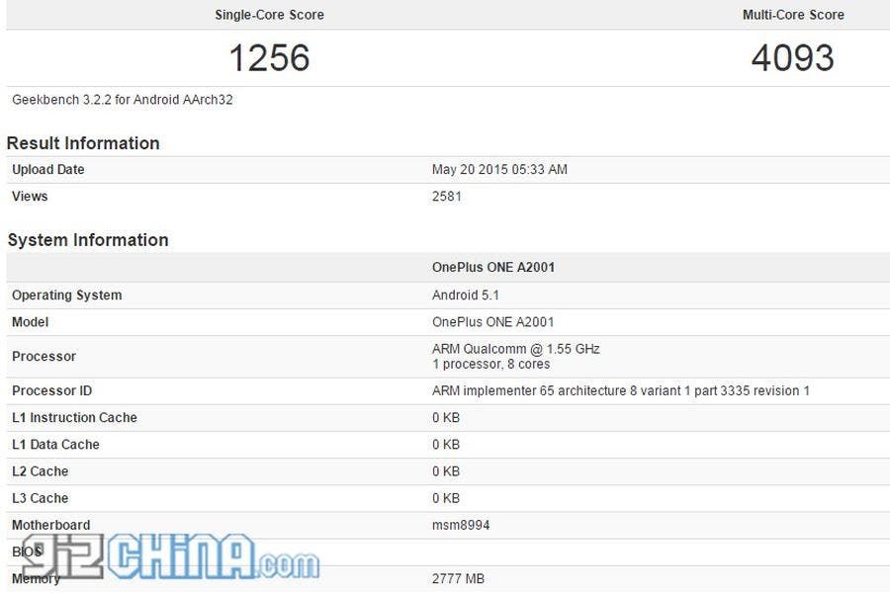Select the Model value OnePlus ONE A2001
890x593 pixels.
tap(492, 322)
